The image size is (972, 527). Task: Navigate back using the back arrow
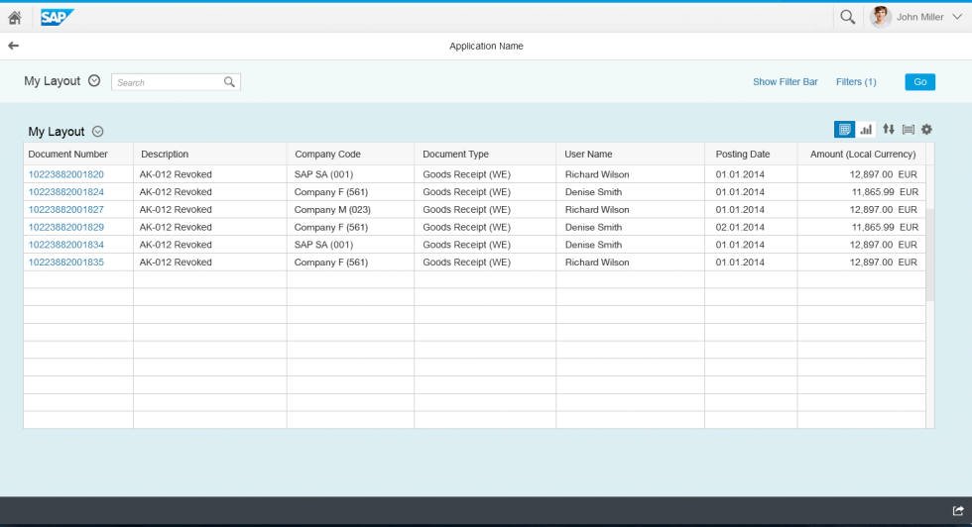(x=13, y=46)
